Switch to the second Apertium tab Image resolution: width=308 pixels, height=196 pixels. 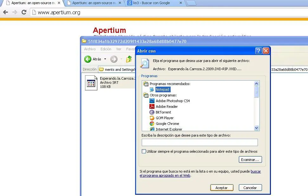tap(94, 3)
